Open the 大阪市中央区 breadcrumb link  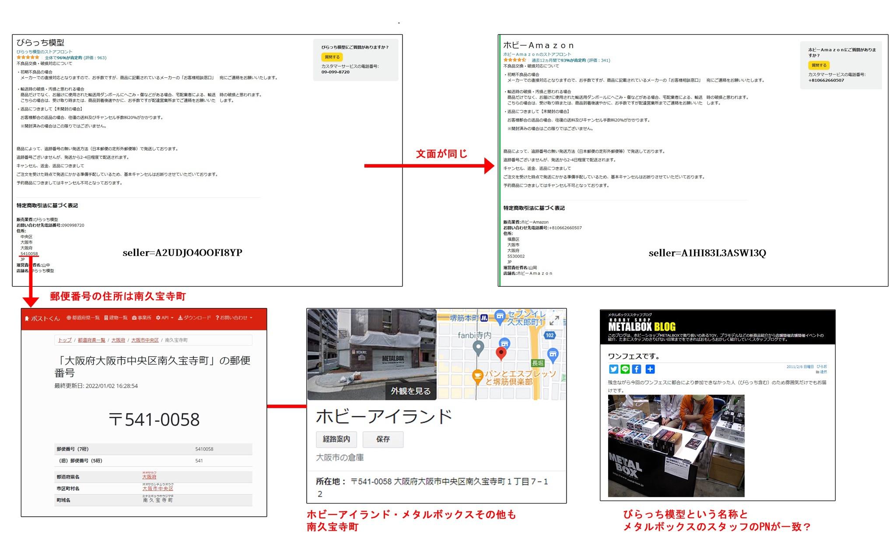coord(145,340)
